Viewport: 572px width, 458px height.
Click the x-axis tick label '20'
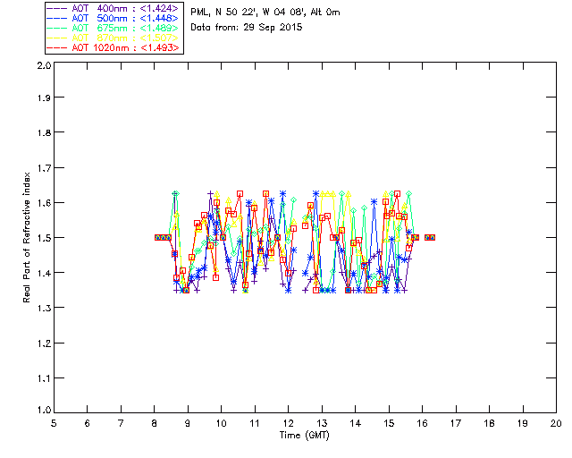(x=556, y=423)
